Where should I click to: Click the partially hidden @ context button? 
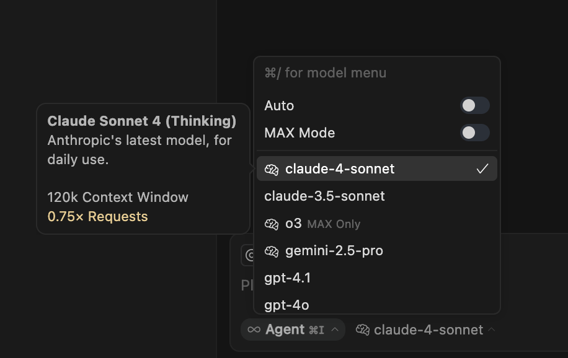248,255
